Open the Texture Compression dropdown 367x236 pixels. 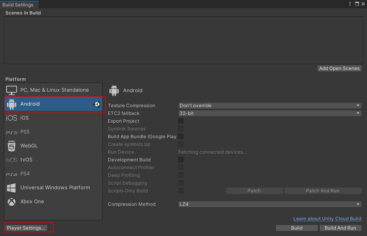[x=270, y=106]
